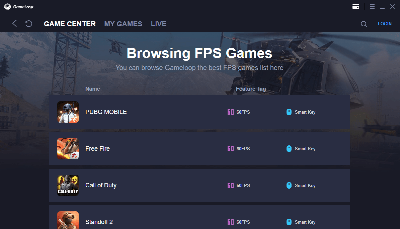Open the card icon in the title bar
The width and height of the screenshot is (400, 229).
click(x=355, y=7)
